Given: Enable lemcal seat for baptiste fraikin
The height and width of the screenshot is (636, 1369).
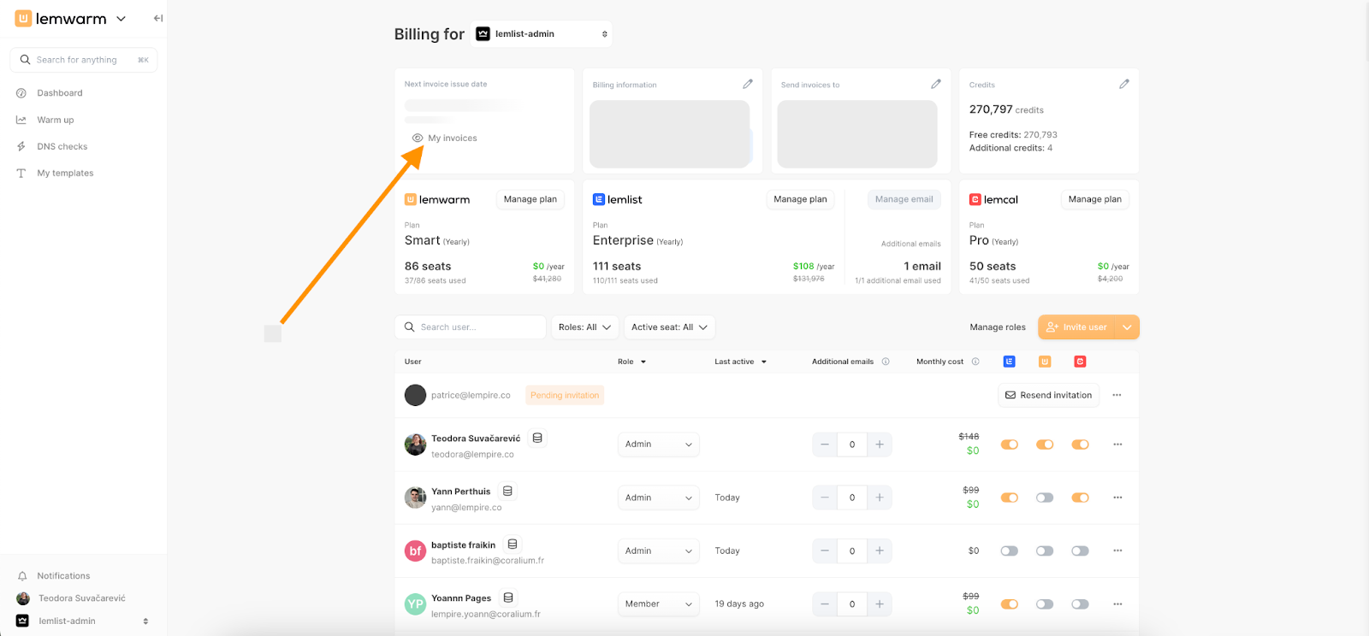Looking at the screenshot, I should point(1080,551).
